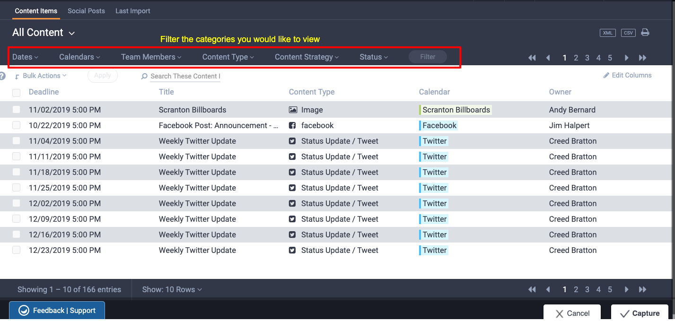Image resolution: width=675 pixels, height=321 pixels.
Task: Click the Scranton Billboards calendar tag
Action: click(456, 110)
